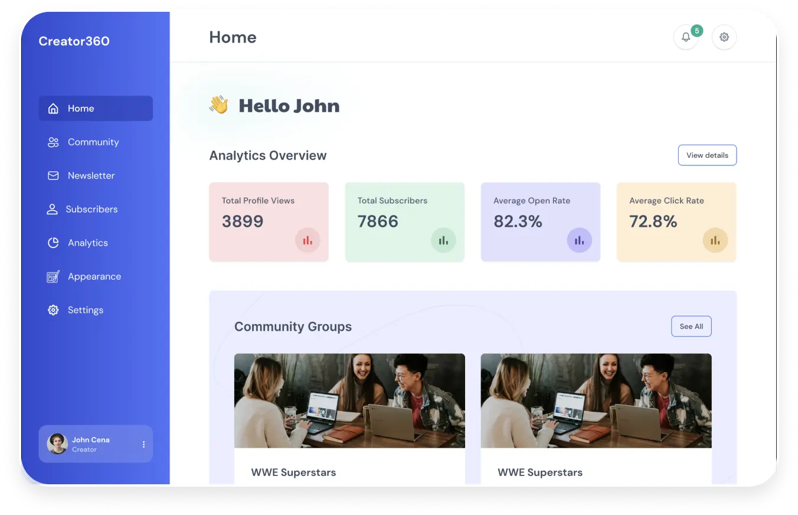Go to Newsletter in the sidebar
This screenshot has height=515, width=798.
click(91, 176)
